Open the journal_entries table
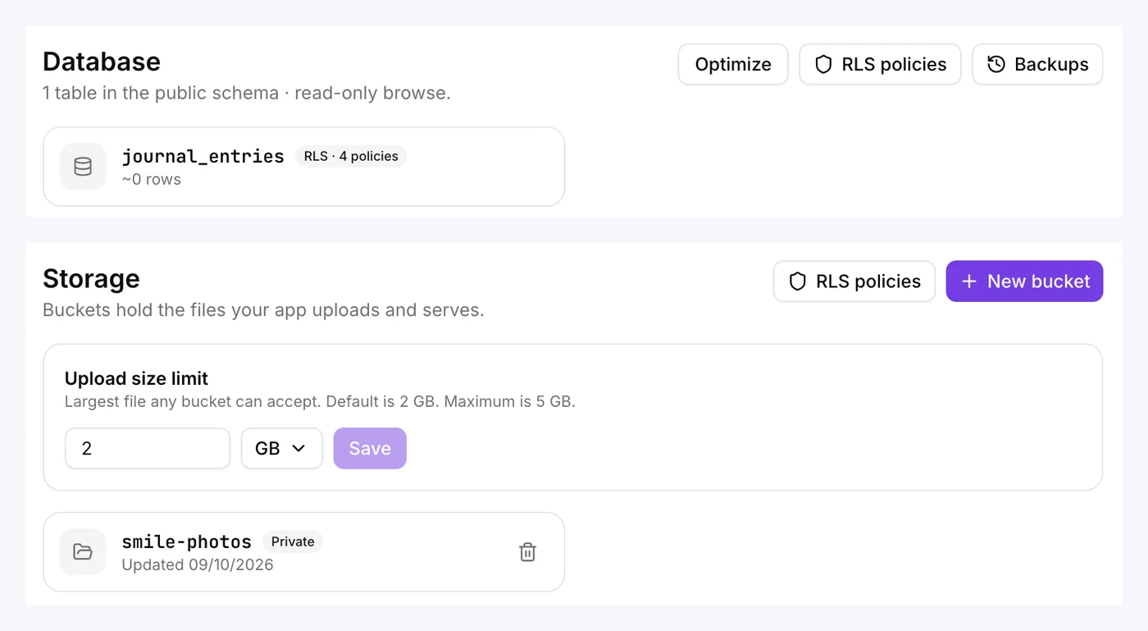1148x631 pixels. 303,167
